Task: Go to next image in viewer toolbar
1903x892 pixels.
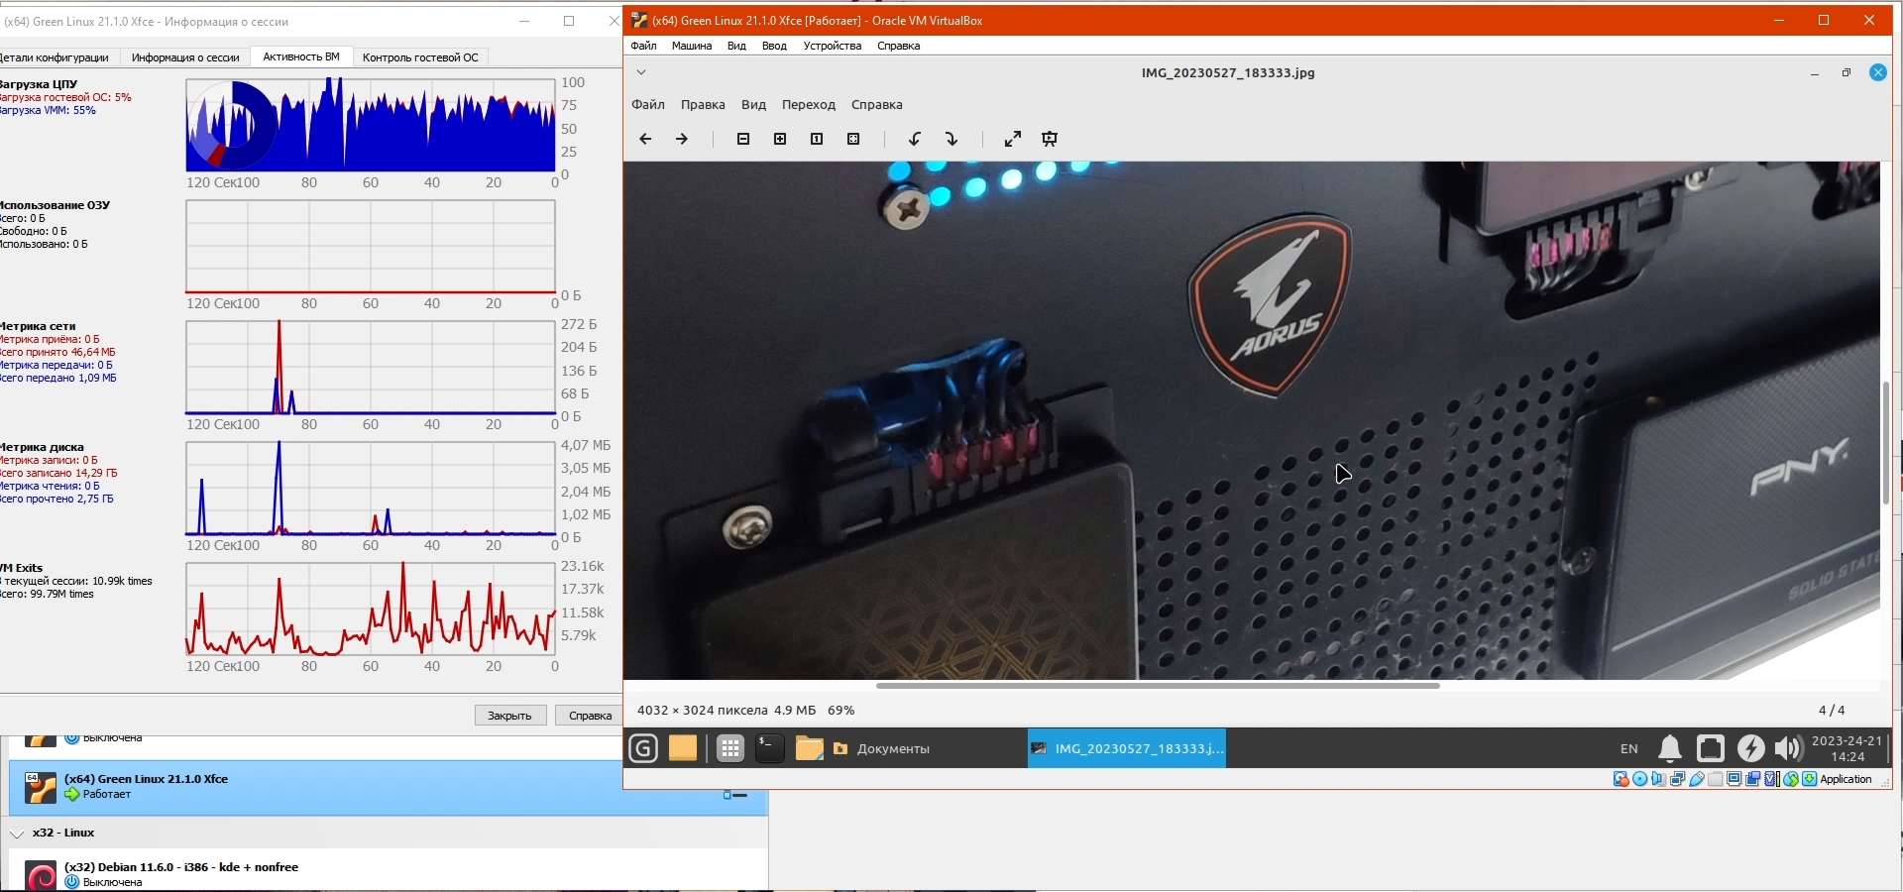Action: click(x=682, y=140)
